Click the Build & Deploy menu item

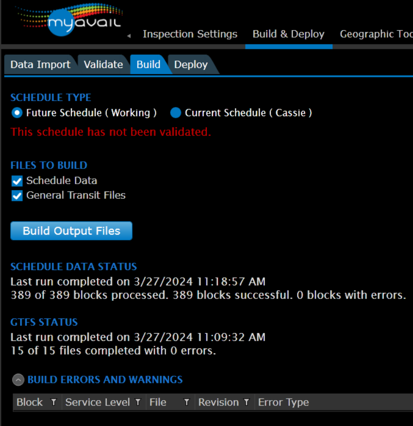(289, 34)
